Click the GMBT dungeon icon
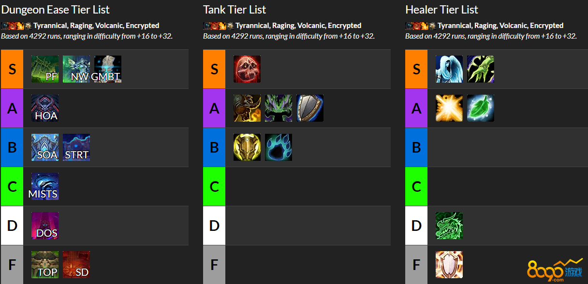Image resolution: width=588 pixels, height=284 pixels. 108,69
